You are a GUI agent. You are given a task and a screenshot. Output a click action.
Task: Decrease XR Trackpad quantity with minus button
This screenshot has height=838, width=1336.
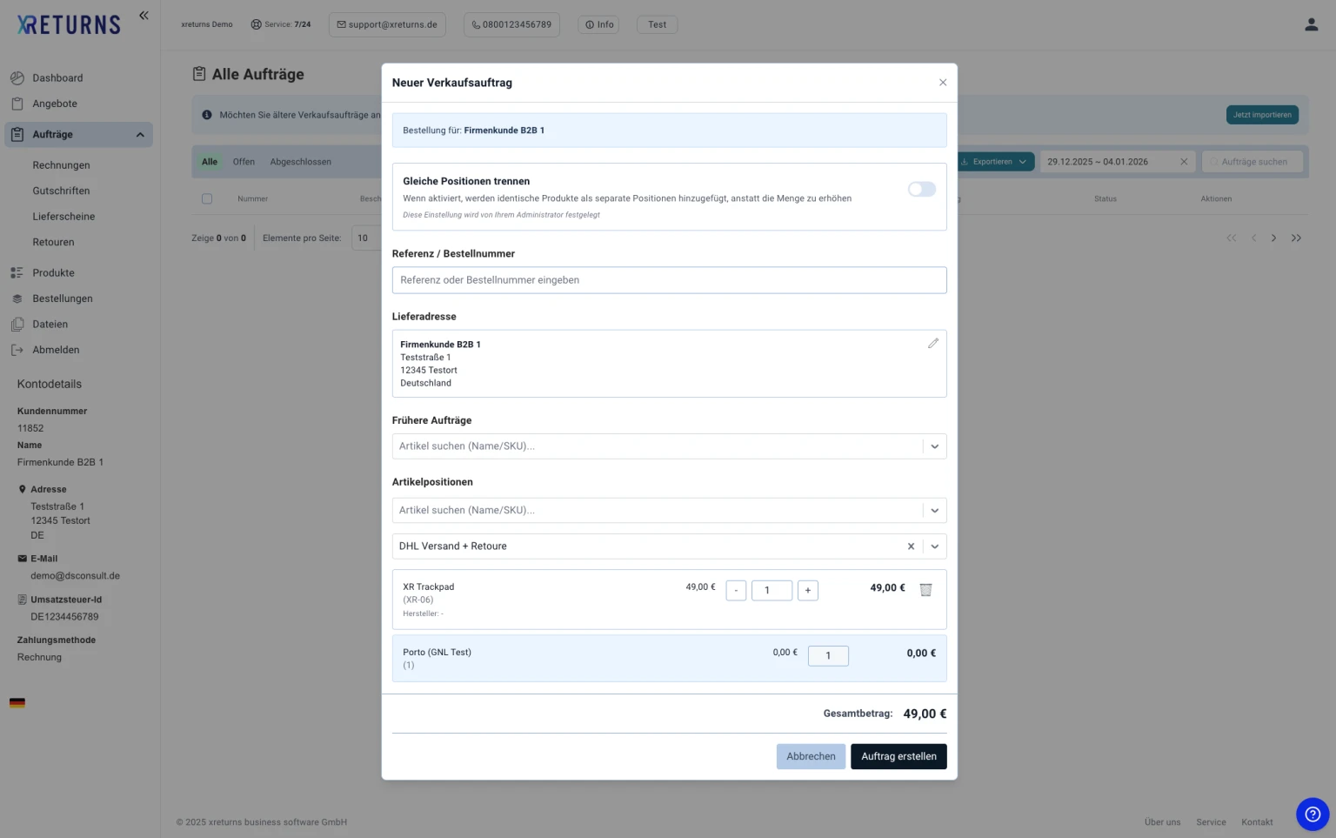click(x=736, y=591)
